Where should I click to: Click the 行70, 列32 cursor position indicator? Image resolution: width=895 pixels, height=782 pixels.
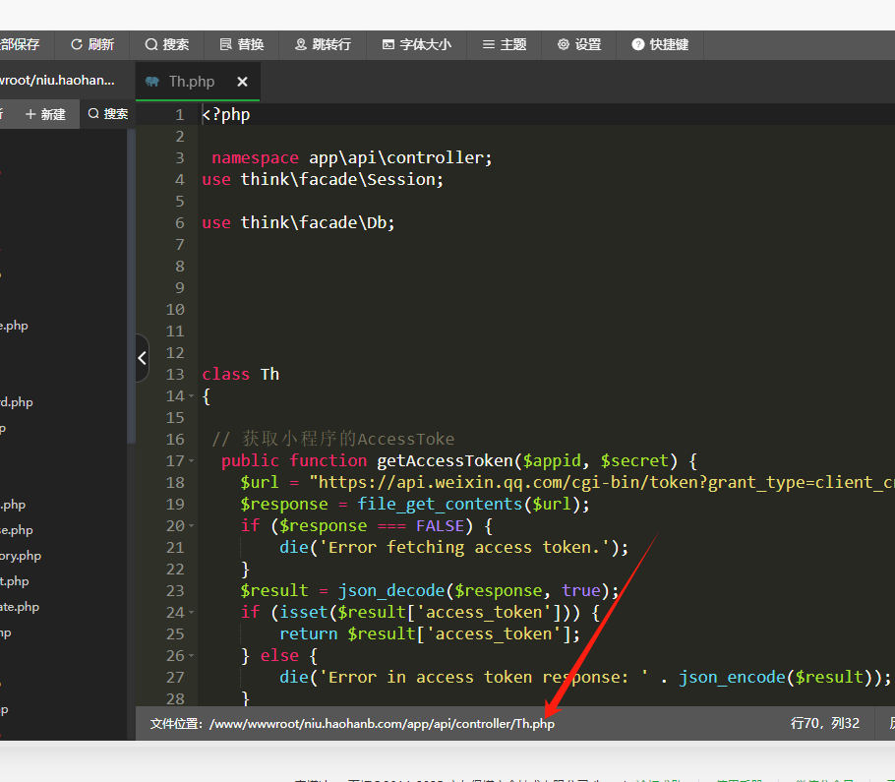click(824, 723)
